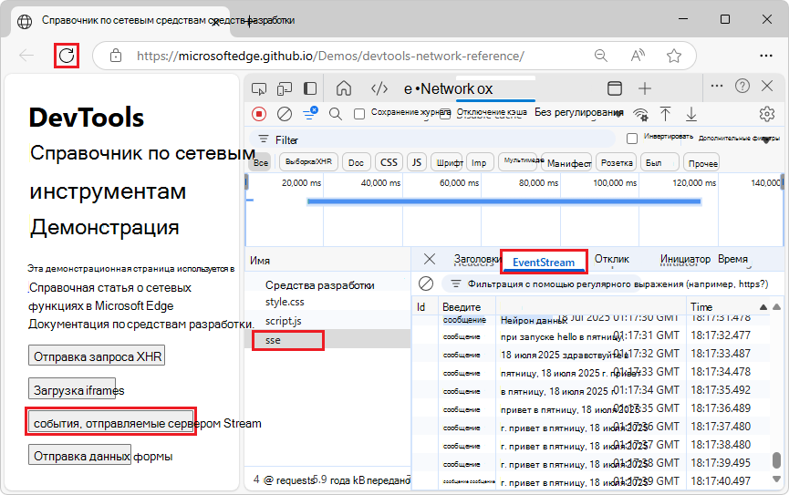View site info via the lock icon
The height and width of the screenshot is (495, 789).
116,56
